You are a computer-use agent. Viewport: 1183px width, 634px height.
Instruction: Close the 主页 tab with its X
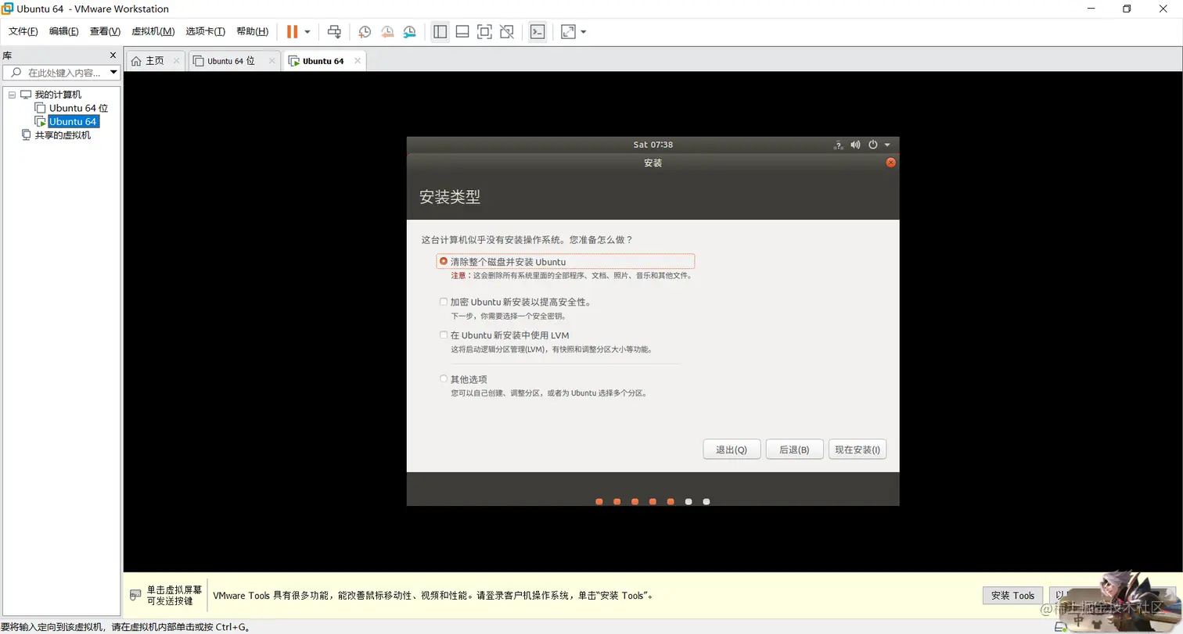click(x=177, y=60)
